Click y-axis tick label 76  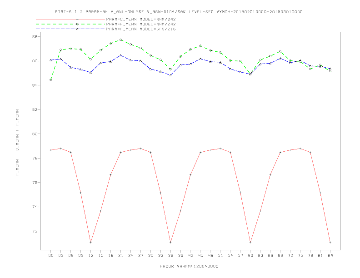coord(34,183)
